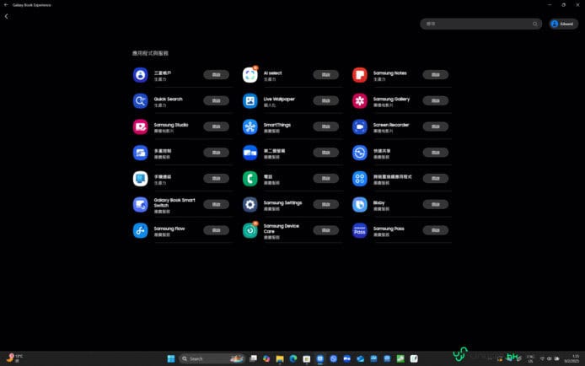Open the Windows Start menu
This screenshot has width=585, height=366.
(171, 358)
